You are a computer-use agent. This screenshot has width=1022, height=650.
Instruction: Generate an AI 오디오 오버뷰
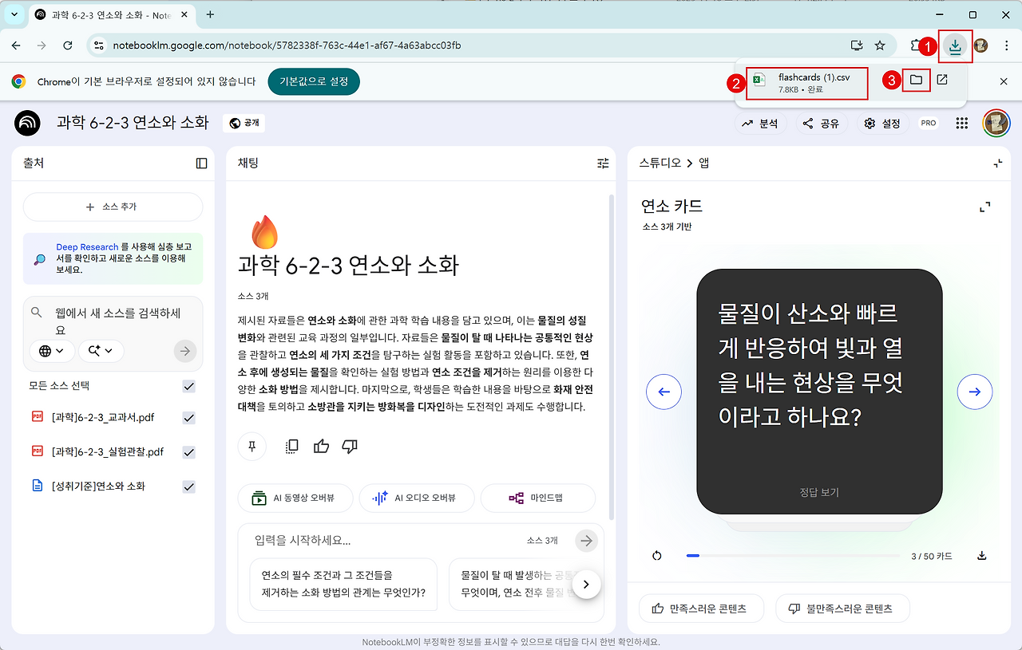point(417,498)
